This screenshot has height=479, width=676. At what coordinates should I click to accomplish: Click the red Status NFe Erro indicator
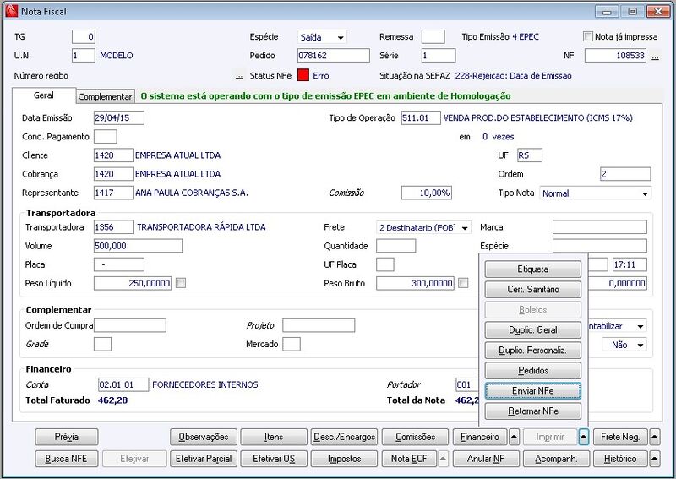[x=303, y=75]
